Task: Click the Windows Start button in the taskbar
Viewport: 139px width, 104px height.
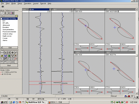Action: point(4,102)
